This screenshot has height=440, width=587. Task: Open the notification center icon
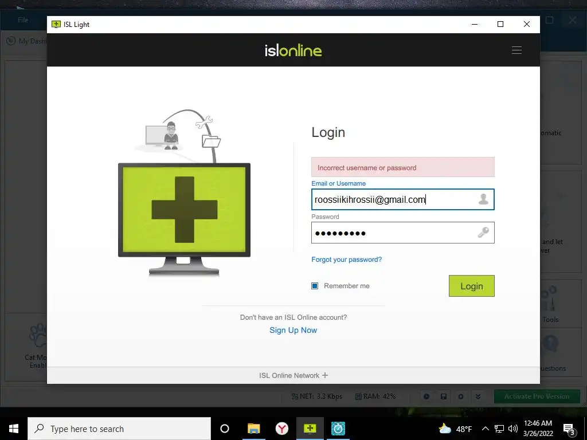tap(569, 429)
